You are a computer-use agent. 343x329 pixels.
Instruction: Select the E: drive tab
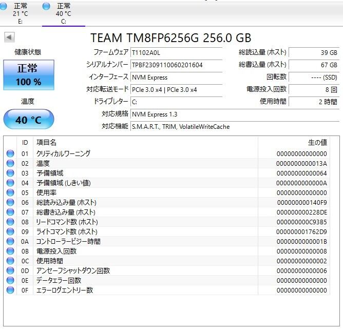[21, 13]
